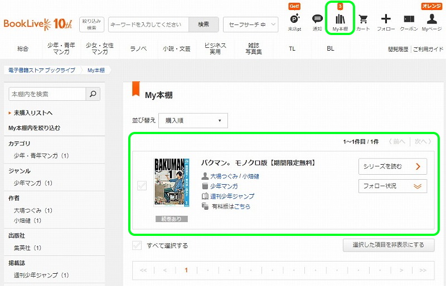Viewport: 446px width, 286px height.
Task: Click the 次へ next page link
Action: (423, 141)
